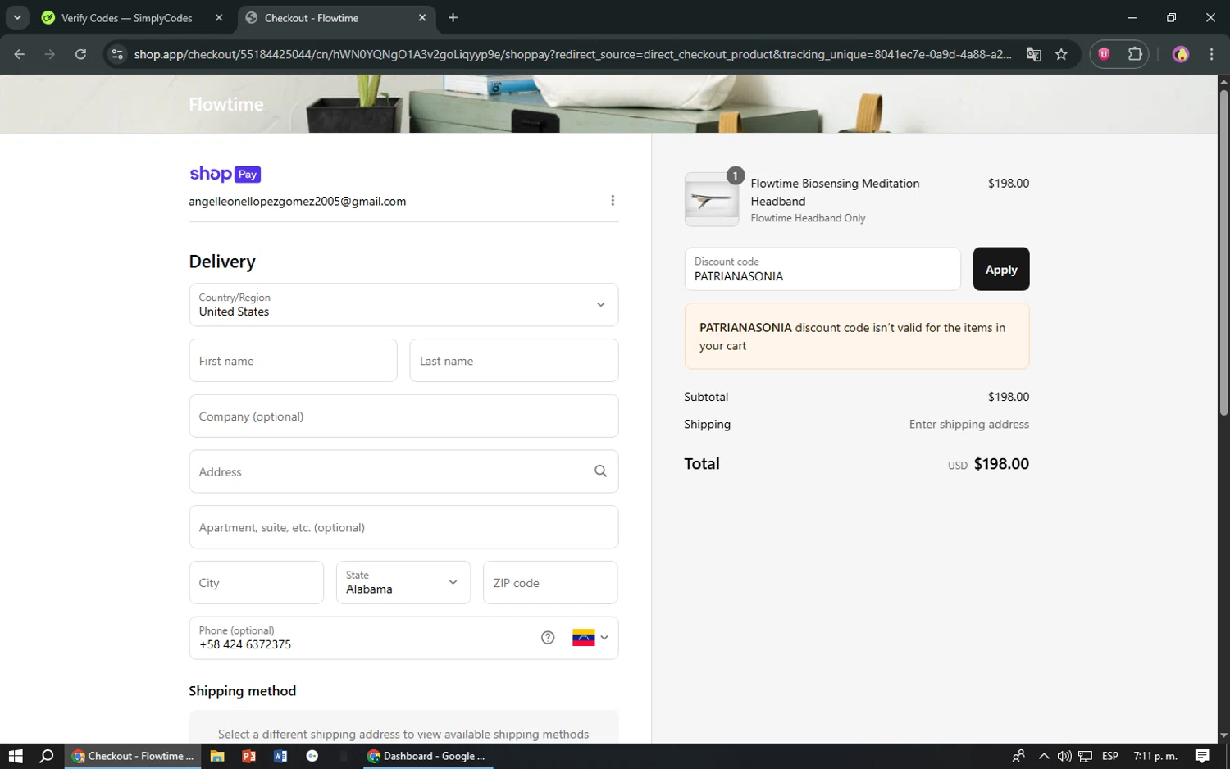
Task: View site information icon in address bar
Action: tap(117, 54)
